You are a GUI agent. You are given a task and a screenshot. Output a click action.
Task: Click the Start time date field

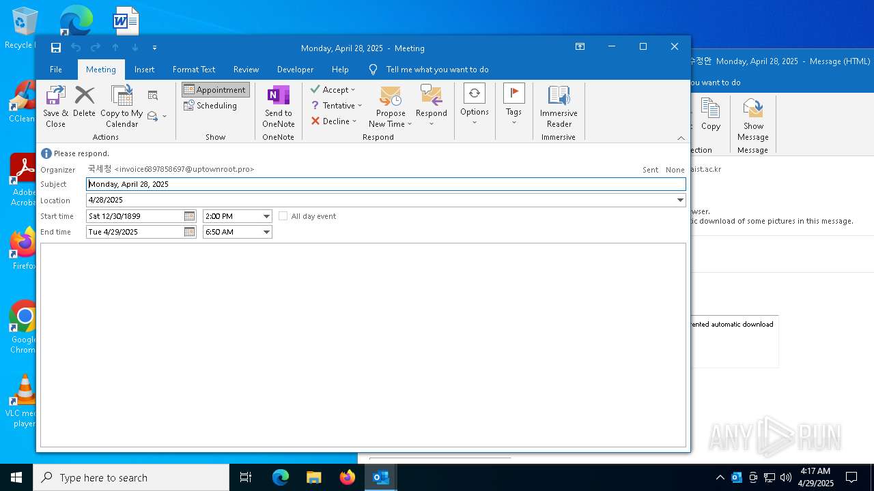pos(135,216)
